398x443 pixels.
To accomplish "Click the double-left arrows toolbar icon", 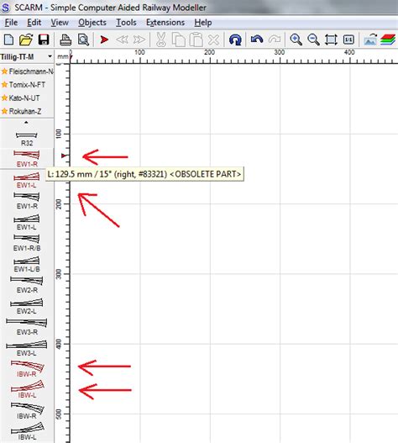I will tap(123, 40).
